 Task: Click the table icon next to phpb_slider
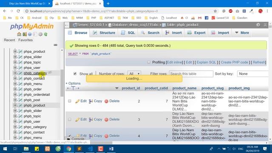[20, 110]
